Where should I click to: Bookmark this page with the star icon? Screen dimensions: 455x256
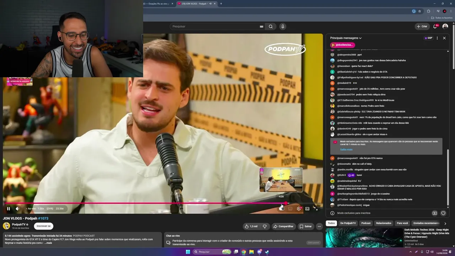419,11
